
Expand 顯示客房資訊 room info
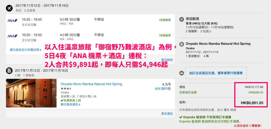[70, 104]
